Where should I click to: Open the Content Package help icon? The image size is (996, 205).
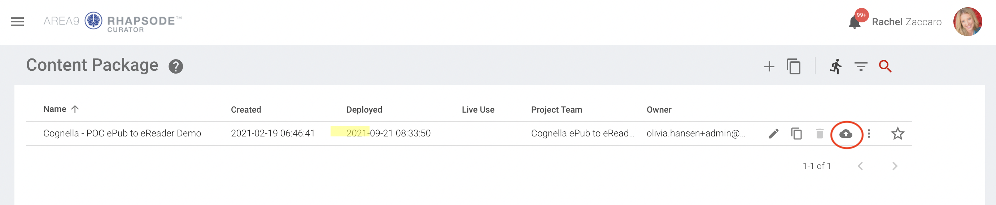click(175, 66)
